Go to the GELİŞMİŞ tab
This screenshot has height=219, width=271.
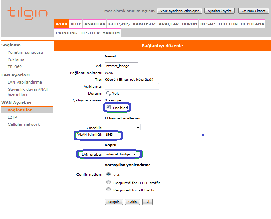119,24
